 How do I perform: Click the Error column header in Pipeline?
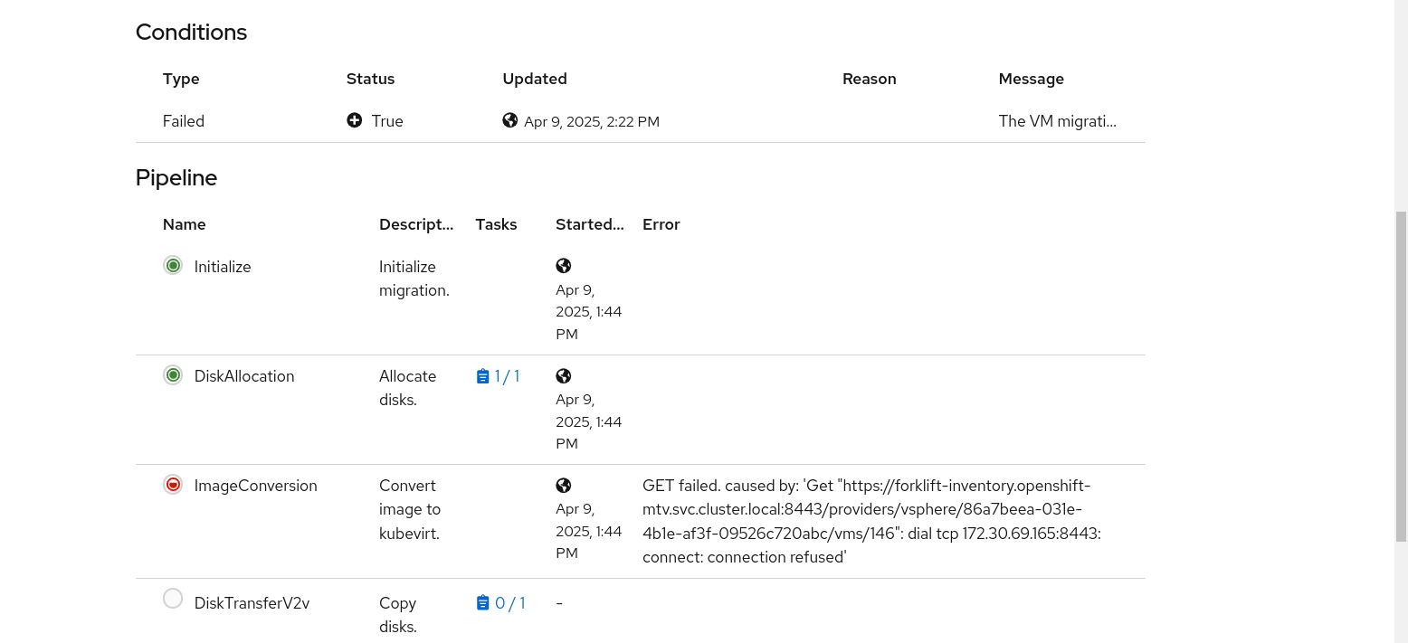click(x=661, y=224)
